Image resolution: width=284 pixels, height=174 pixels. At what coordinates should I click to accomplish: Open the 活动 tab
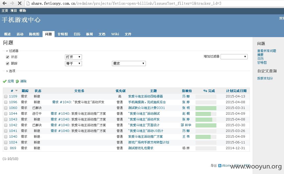(20, 34)
